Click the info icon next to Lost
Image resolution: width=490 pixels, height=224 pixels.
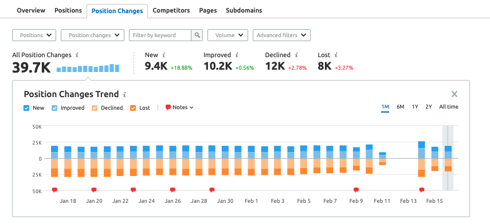[x=336, y=55]
